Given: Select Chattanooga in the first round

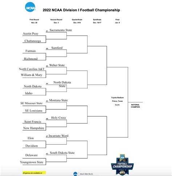Looking at the screenshot, I should pyautogui.click(x=33, y=41).
